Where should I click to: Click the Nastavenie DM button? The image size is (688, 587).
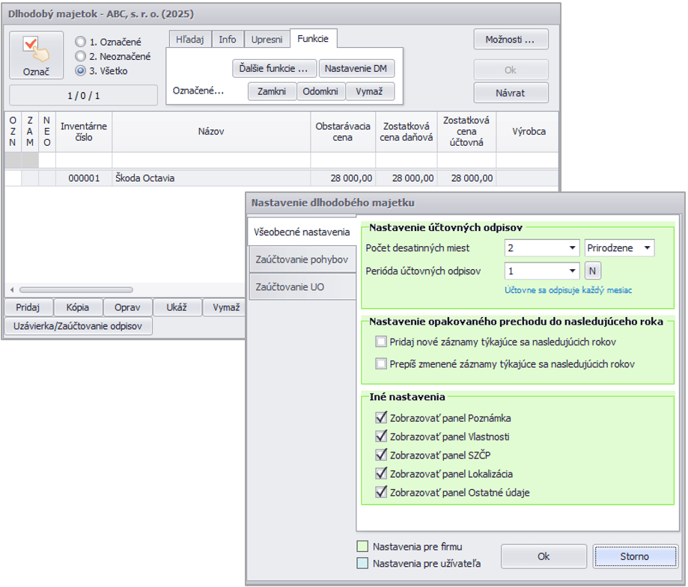tap(356, 68)
